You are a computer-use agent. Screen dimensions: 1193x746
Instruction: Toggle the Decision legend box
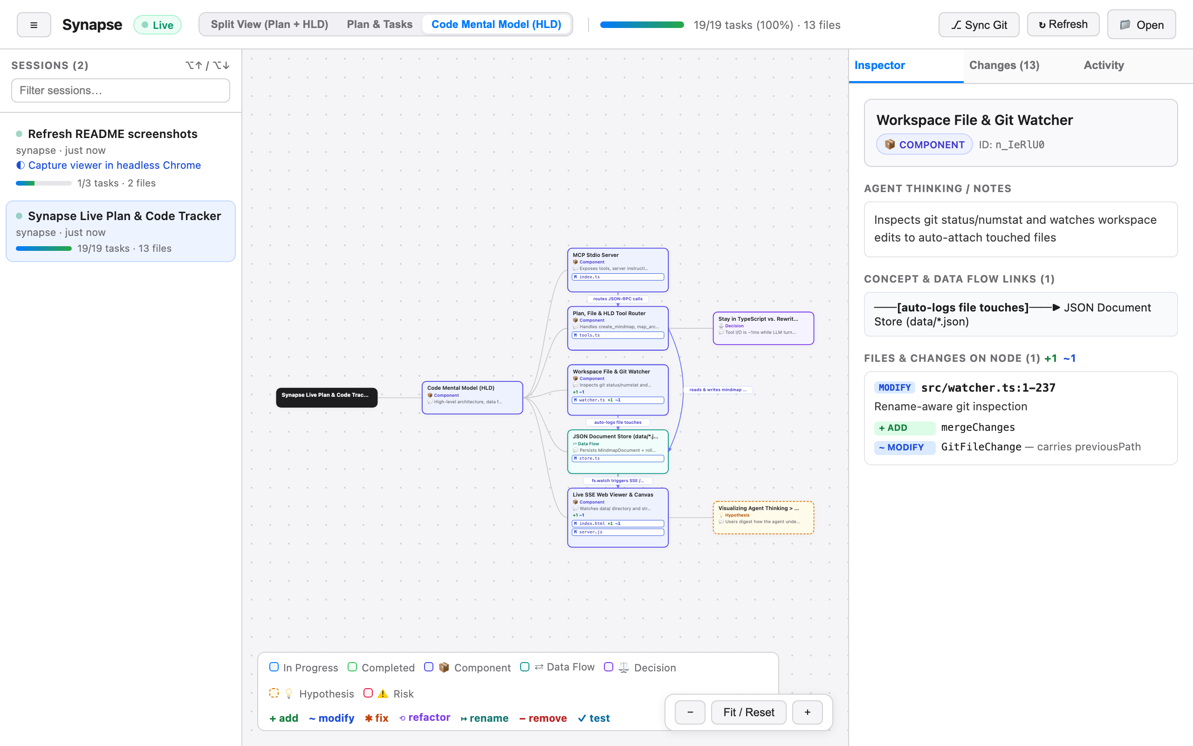pos(608,667)
